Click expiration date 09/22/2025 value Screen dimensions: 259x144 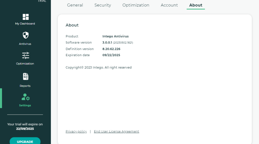(x=111, y=55)
